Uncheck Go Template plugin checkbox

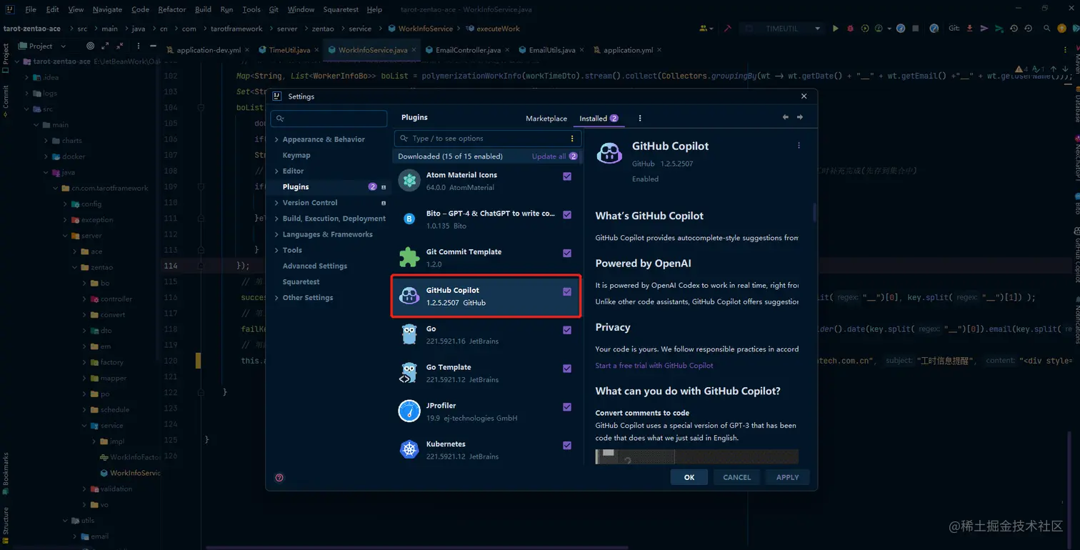567,369
